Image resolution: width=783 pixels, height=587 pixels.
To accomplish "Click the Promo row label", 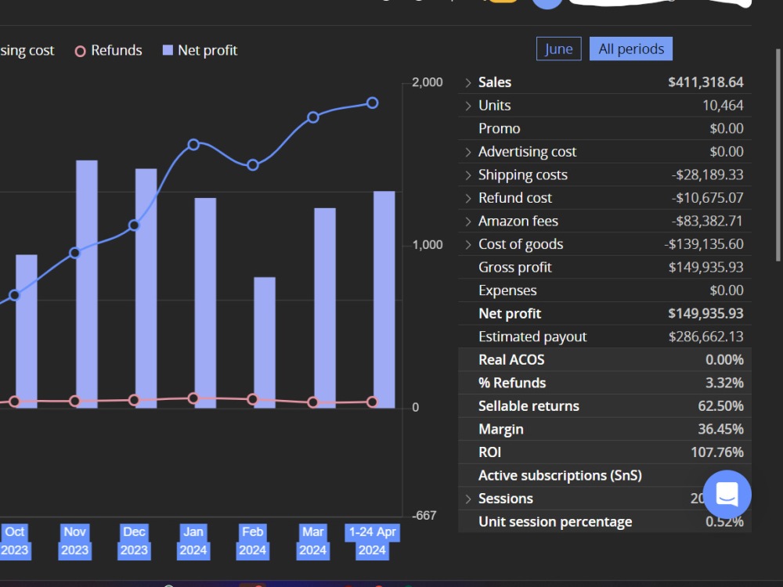I will tap(500, 129).
